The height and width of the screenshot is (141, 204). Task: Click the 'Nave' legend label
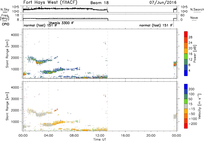coord(194,18)
